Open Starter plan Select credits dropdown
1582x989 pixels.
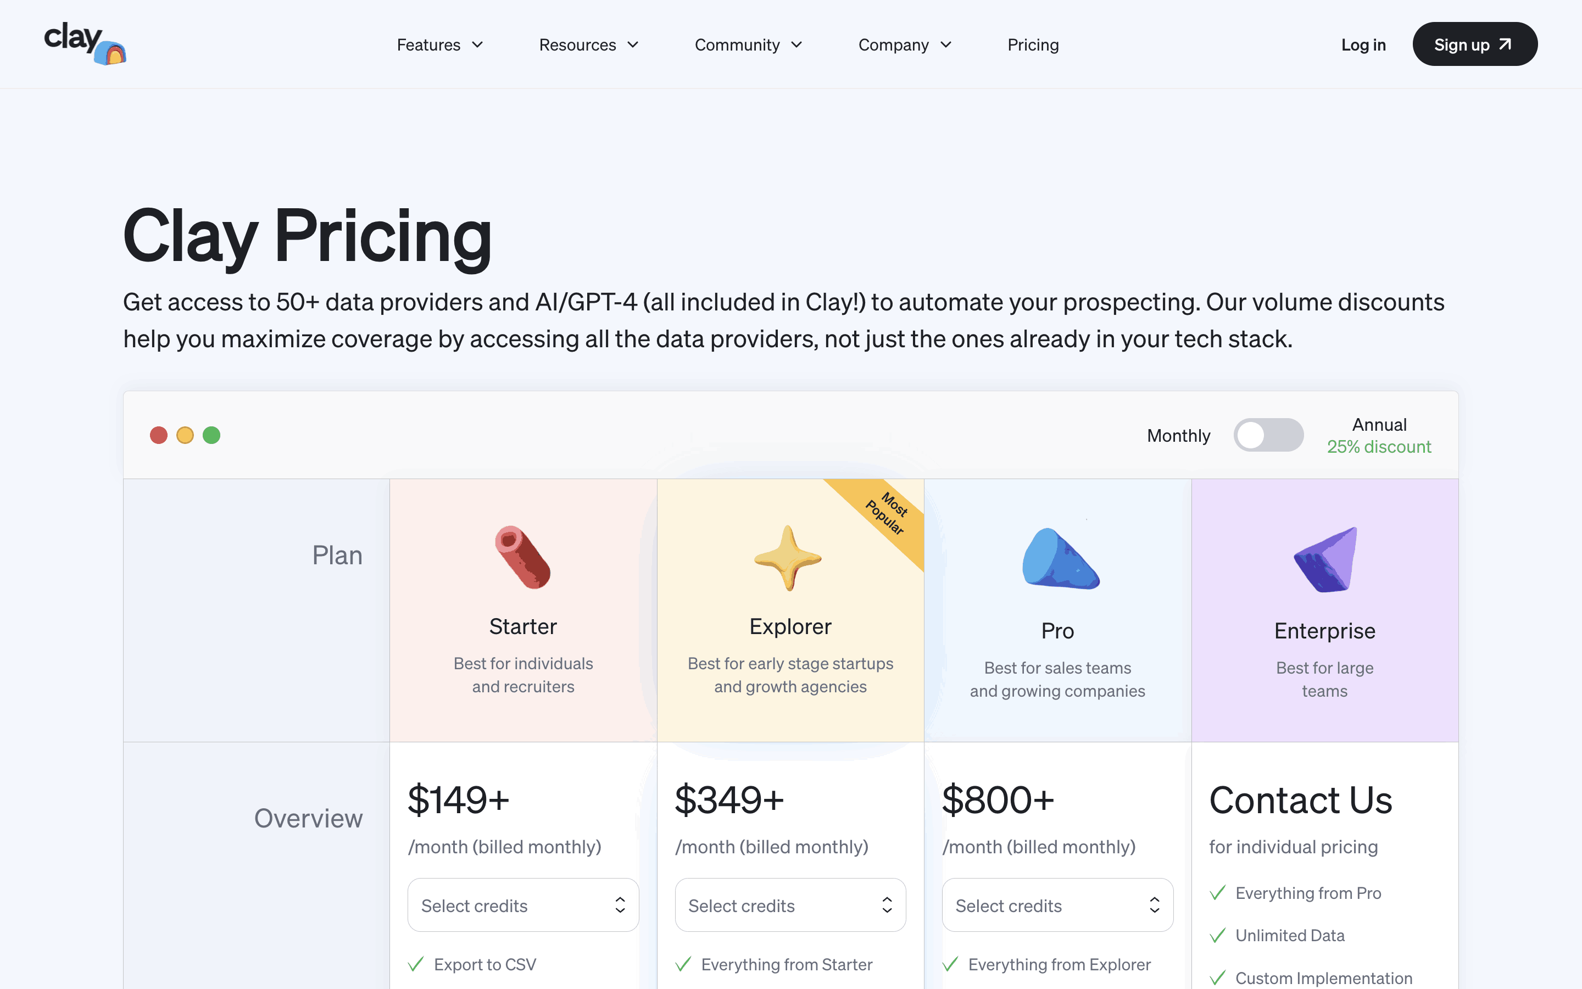[523, 905]
